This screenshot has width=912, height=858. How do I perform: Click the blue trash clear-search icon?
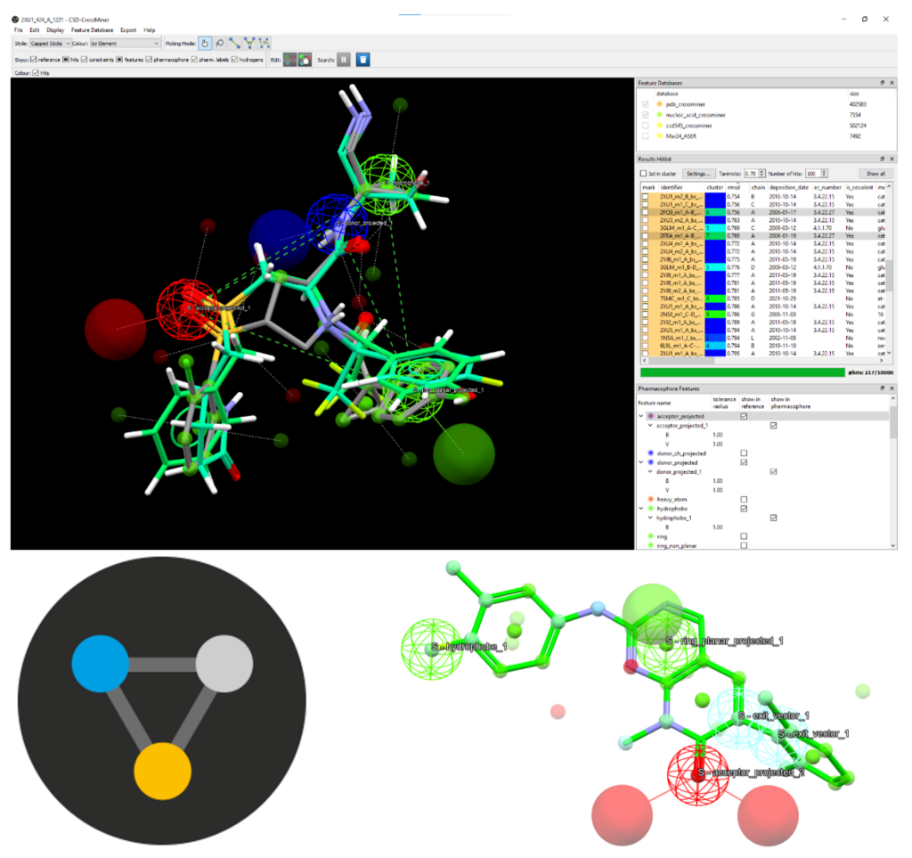(363, 60)
